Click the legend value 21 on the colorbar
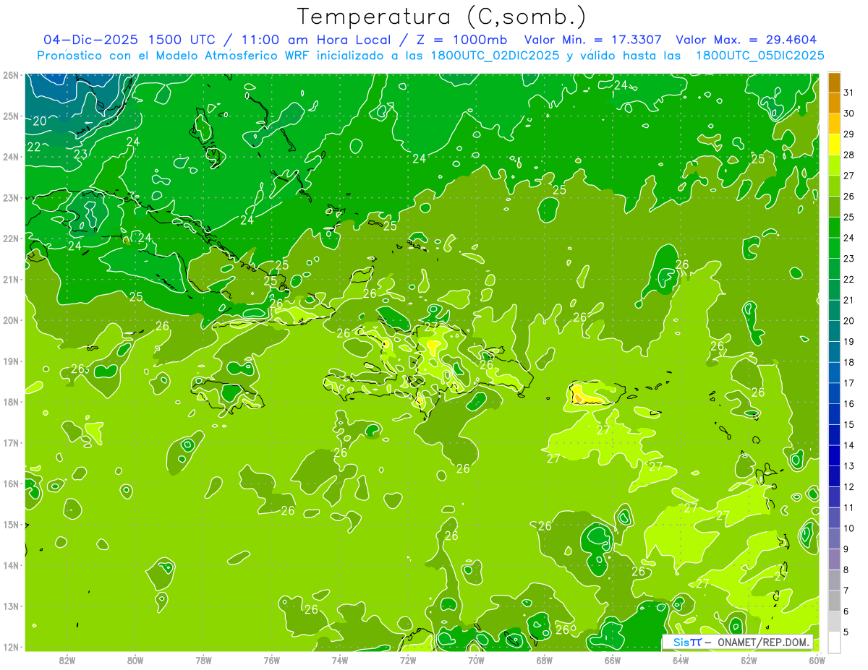 848,300
